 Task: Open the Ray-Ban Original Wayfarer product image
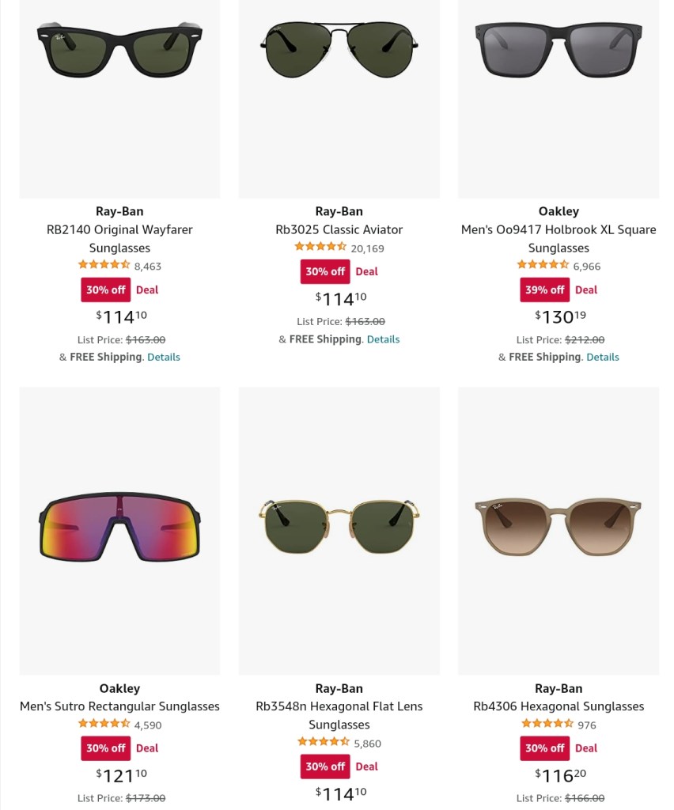tap(119, 49)
